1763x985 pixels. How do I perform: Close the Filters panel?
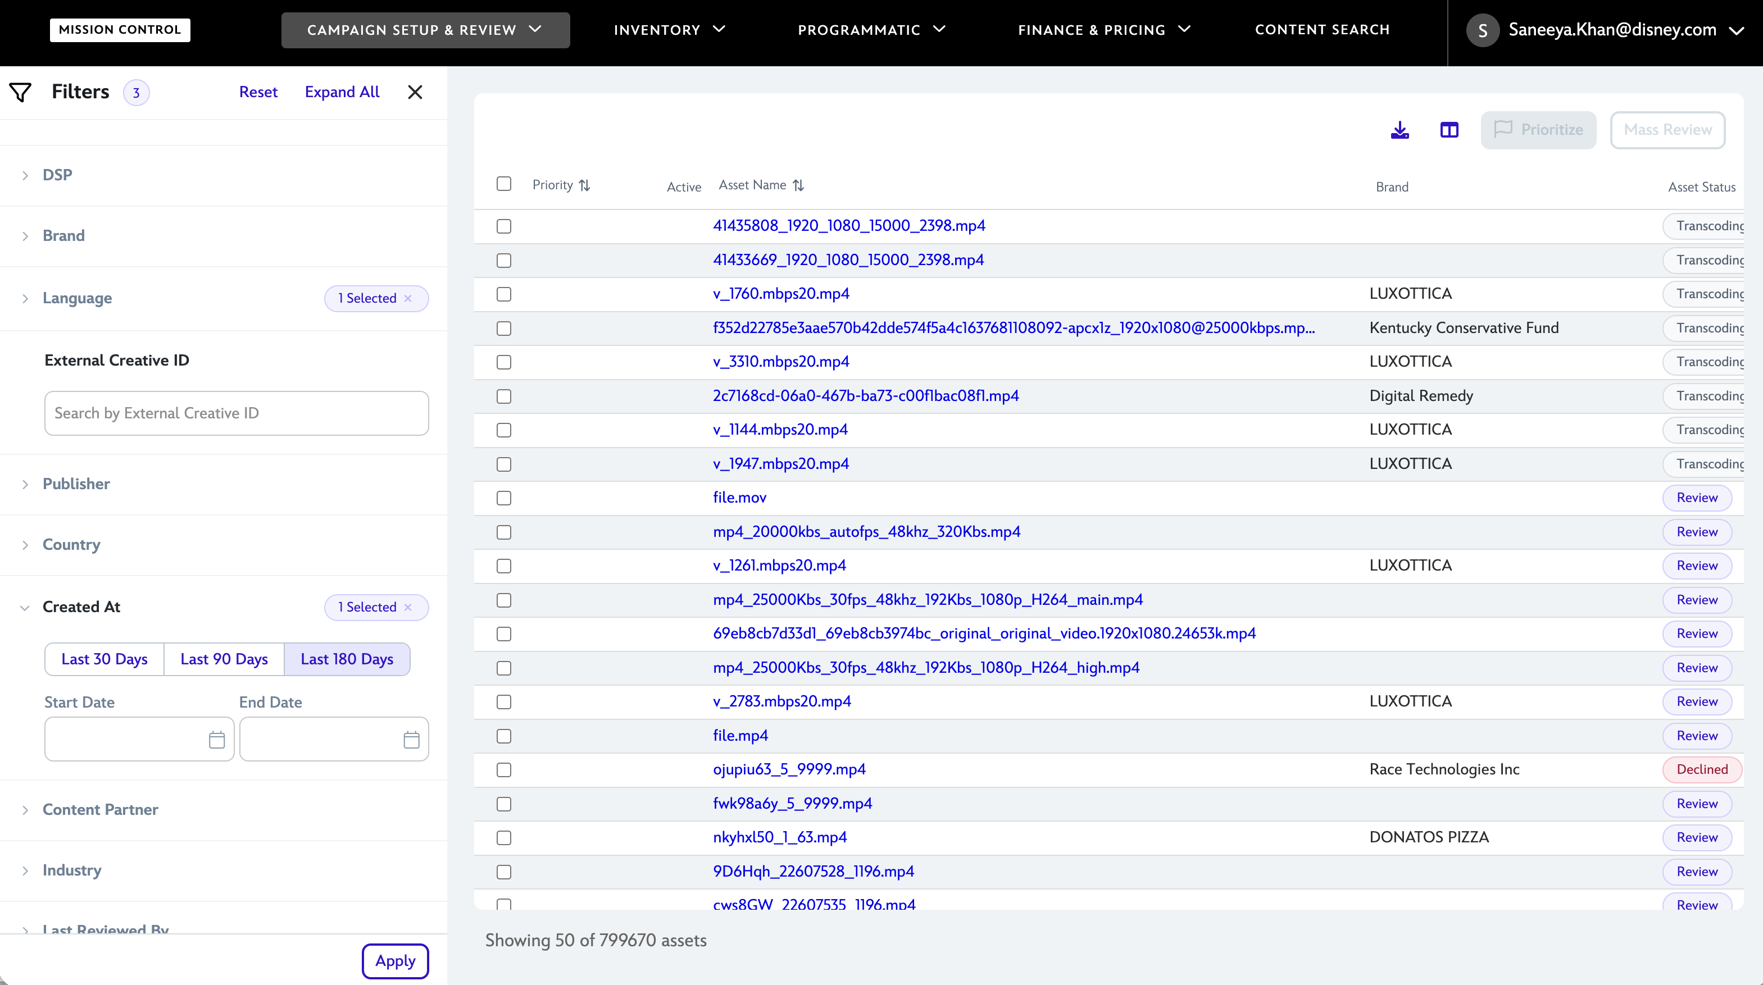[415, 92]
